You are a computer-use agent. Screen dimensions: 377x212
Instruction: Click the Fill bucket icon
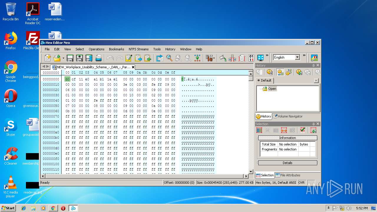point(223,58)
